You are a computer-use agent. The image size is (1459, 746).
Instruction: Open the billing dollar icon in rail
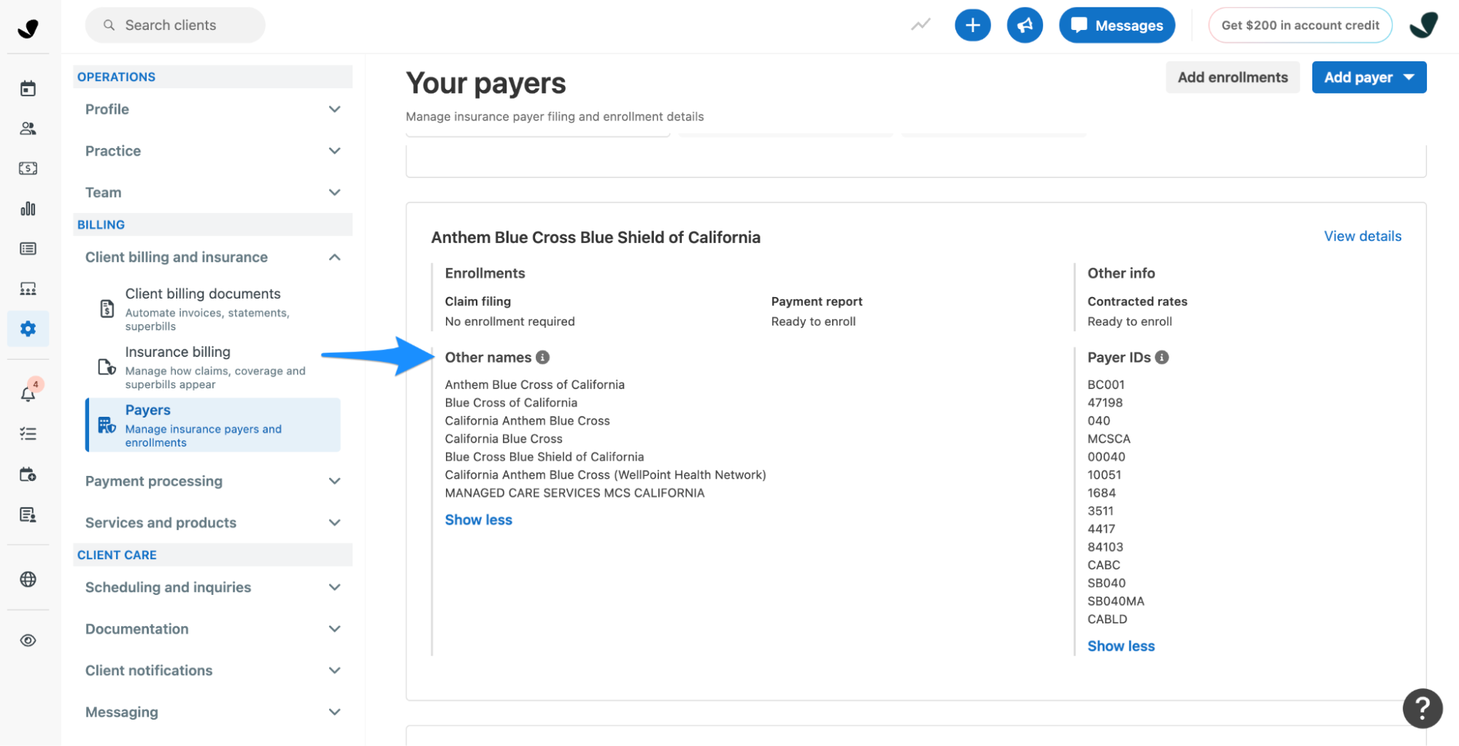click(x=28, y=169)
